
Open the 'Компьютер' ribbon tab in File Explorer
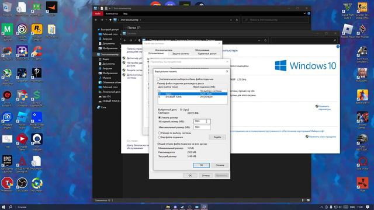coord(112,13)
